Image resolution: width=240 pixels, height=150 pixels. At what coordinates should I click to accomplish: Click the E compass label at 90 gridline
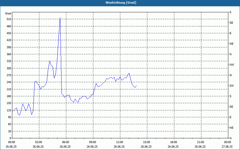pyautogui.click(x=230, y=117)
